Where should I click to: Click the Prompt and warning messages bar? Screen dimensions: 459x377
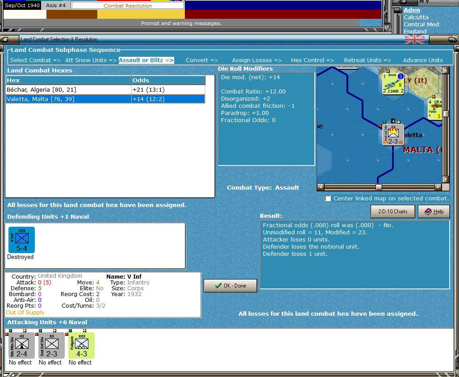(x=181, y=23)
